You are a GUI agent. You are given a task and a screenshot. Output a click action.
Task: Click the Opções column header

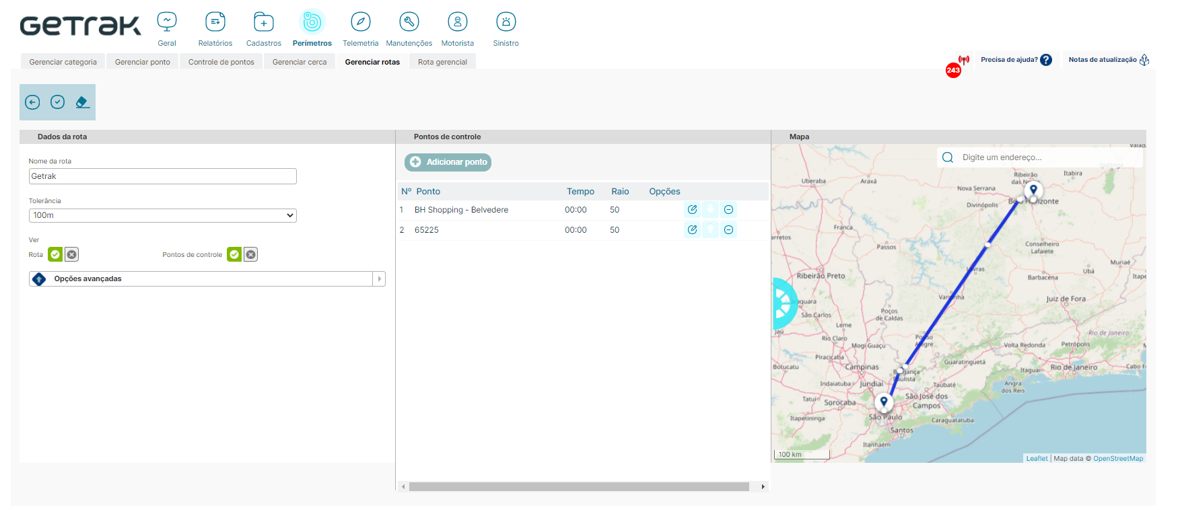pyautogui.click(x=664, y=192)
